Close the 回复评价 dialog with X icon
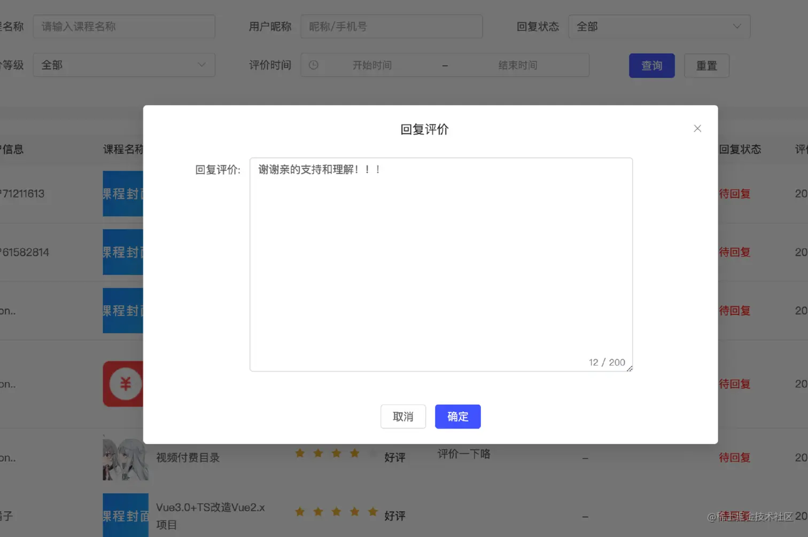This screenshot has height=537, width=808. pos(697,129)
